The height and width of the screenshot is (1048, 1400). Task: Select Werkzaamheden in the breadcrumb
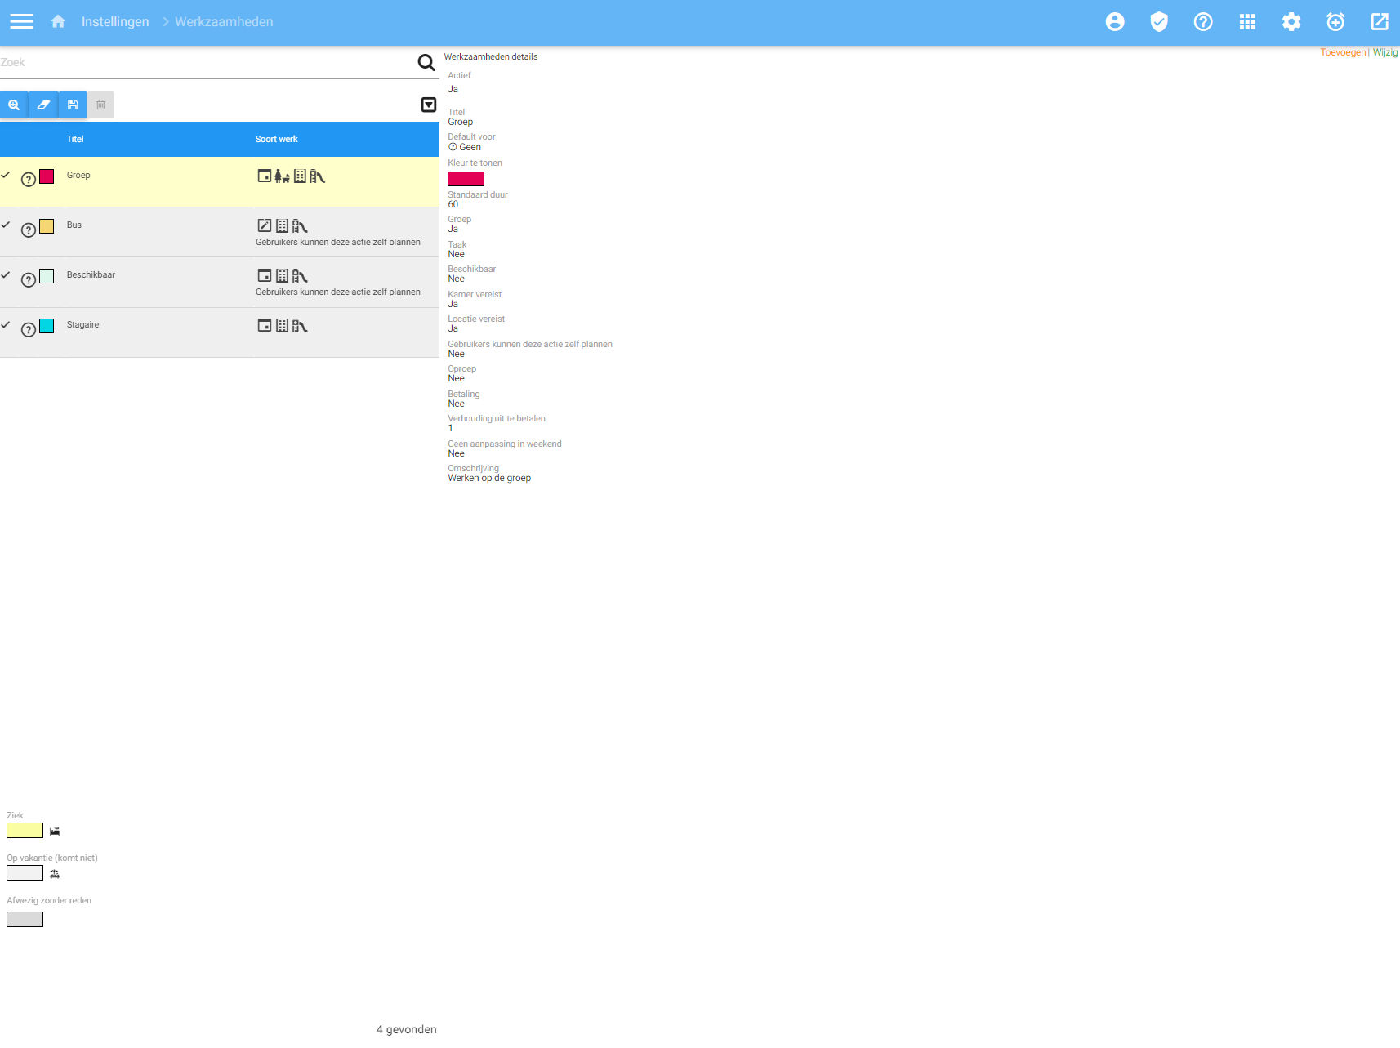coord(224,22)
